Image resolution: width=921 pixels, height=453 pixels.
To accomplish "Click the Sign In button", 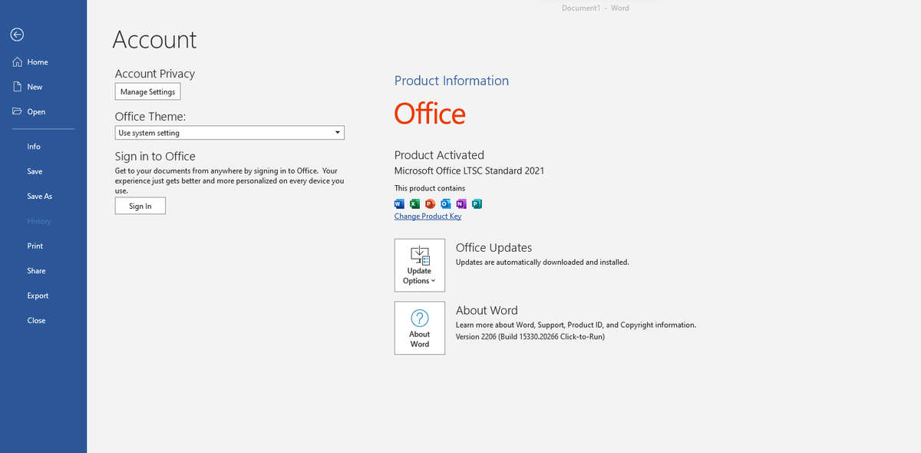I will [x=140, y=206].
